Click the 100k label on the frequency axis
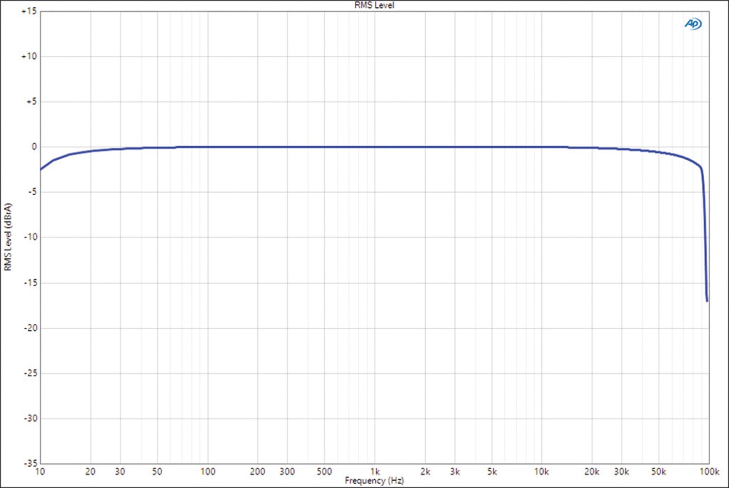Screen dimensions: 729x488 click(x=709, y=471)
